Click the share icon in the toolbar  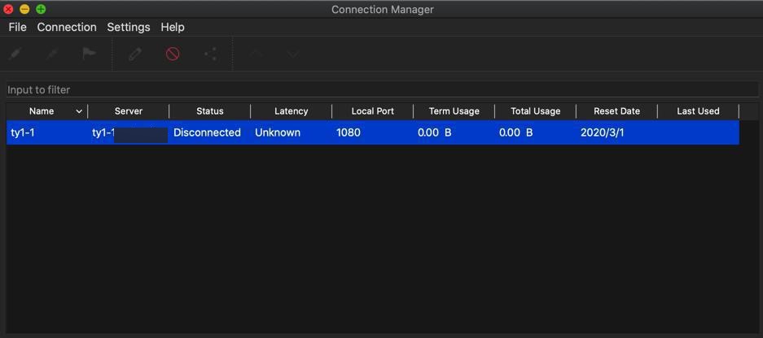tap(210, 54)
